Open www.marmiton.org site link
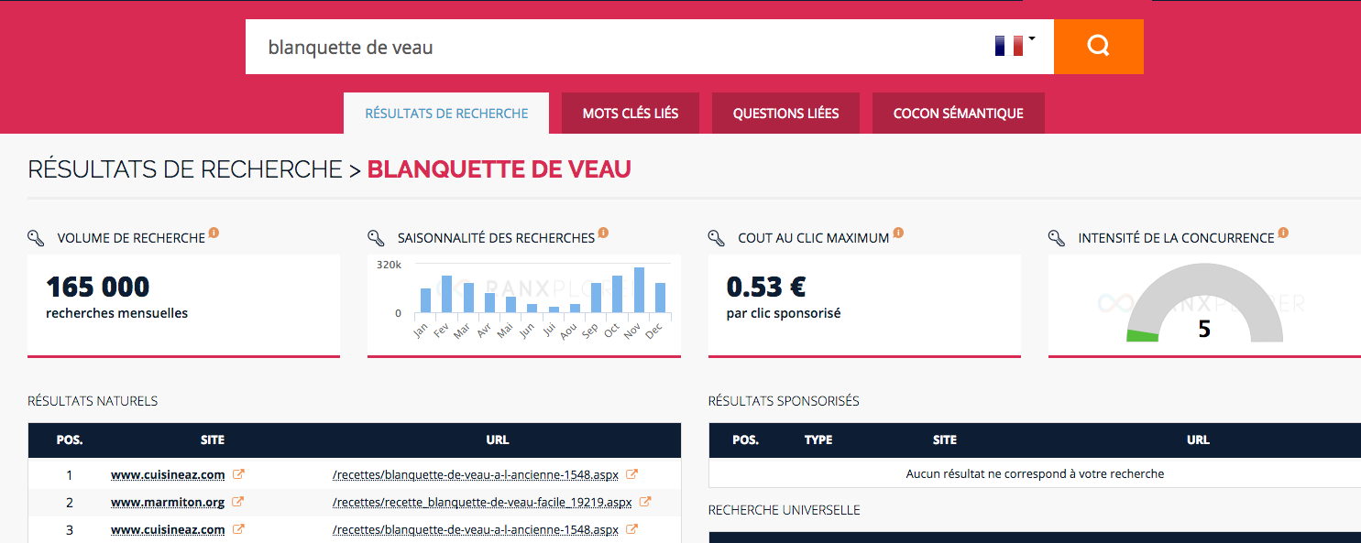Image resolution: width=1361 pixels, height=543 pixels. 168,502
